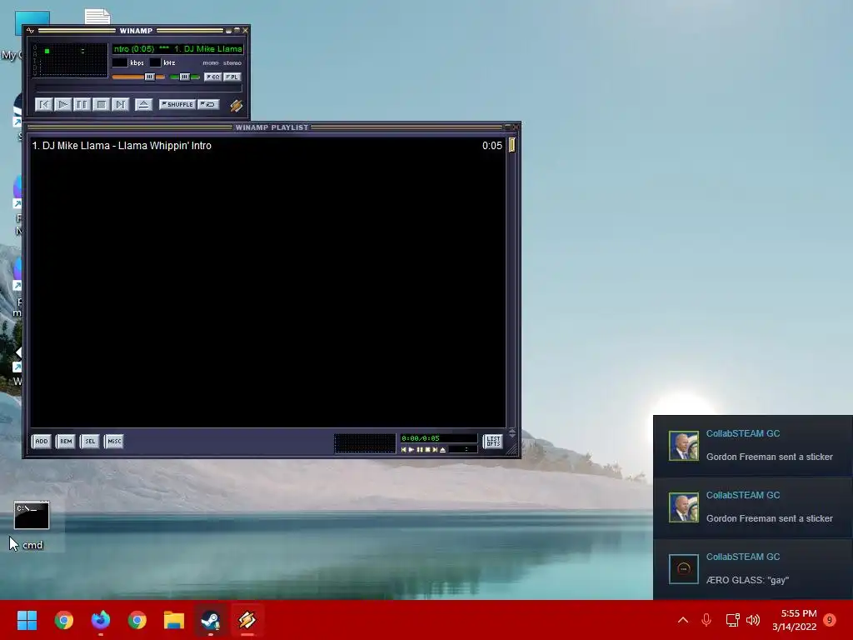Click the playlist window resize corner grip

[512, 449]
